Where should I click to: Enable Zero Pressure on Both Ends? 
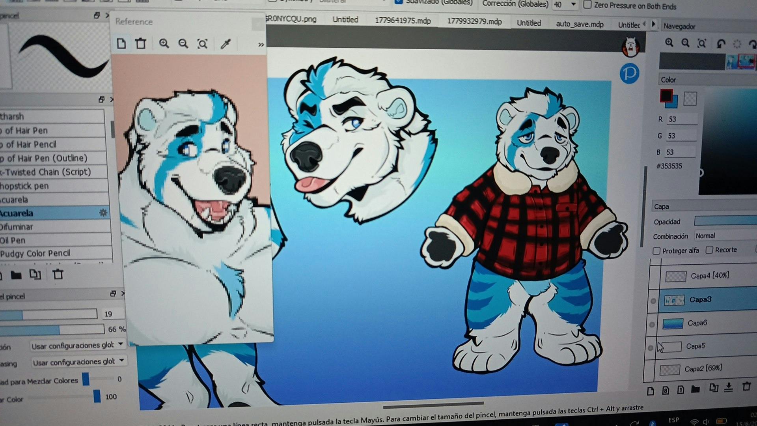(x=587, y=5)
